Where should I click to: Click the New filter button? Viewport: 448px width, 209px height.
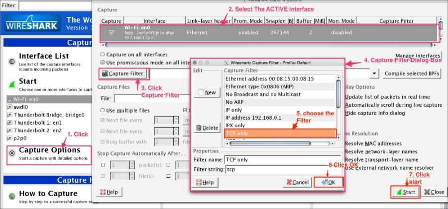(x=207, y=92)
